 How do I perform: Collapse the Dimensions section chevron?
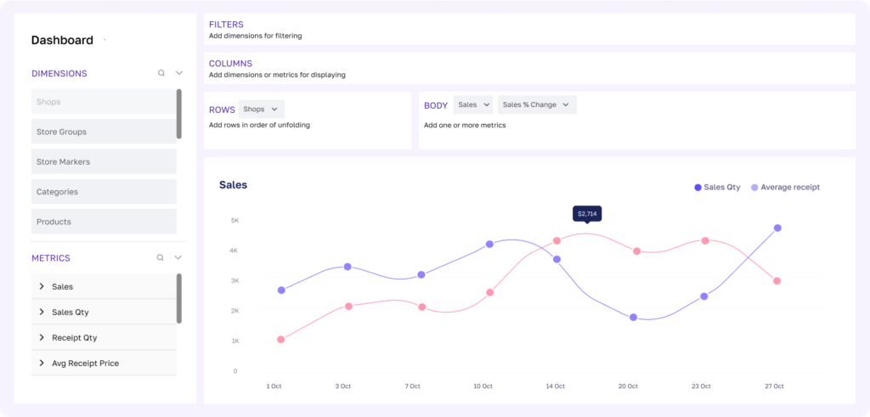click(x=178, y=73)
